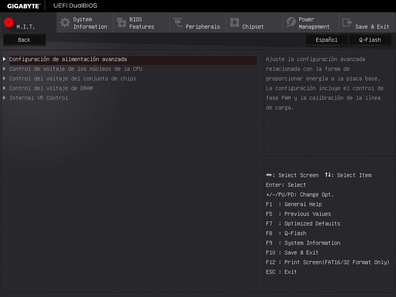Screen dimensions: 396x297
Task: Expand arrow beside Control de voltaje de DRAM
Action: (x=4, y=88)
